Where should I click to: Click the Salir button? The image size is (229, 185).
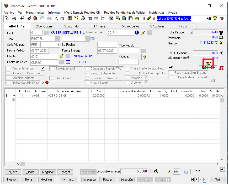click(x=217, y=180)
